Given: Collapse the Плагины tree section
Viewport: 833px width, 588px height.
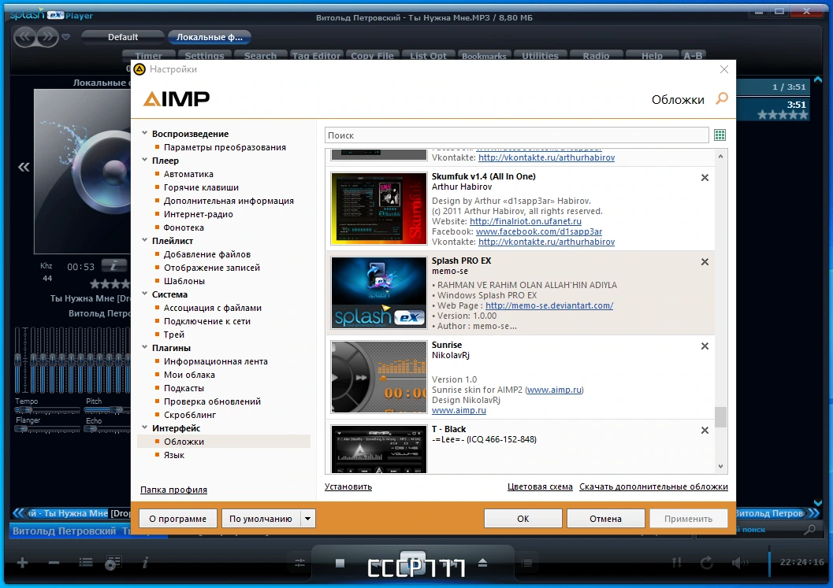Looking at the screenshot, I should point(144,347).
